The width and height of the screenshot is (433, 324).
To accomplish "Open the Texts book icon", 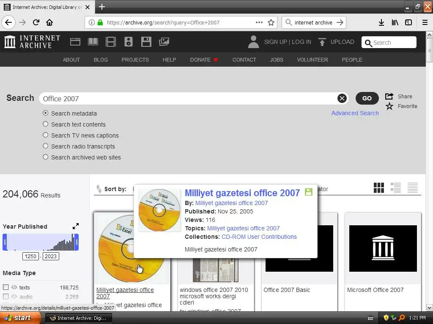I will click(x=93, y=42).
